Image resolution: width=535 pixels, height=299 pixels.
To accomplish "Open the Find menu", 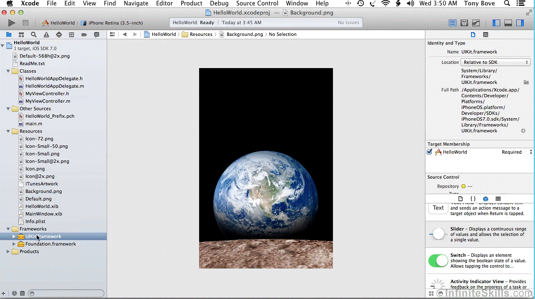I will tap(110, 3).
